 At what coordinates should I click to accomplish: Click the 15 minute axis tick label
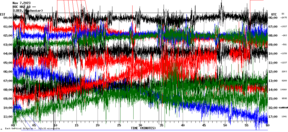(76, 125)
